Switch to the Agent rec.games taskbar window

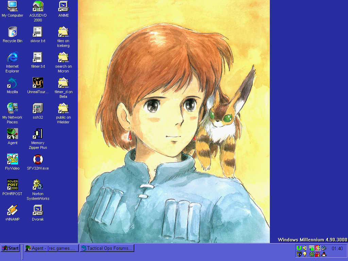(x=52, y=248)
